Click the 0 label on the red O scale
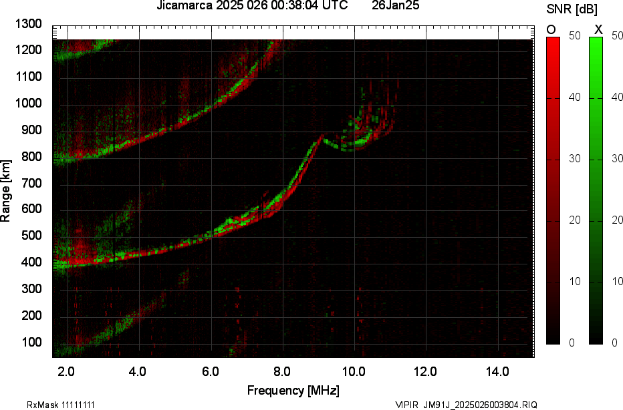The height and width of the screenshot is (410, 623). (x=572, y=343)
